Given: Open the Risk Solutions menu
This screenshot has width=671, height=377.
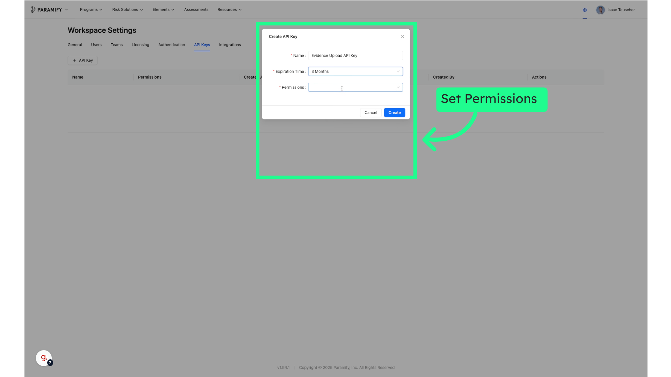Looking at the screenshot, I should tap(128, 10).
